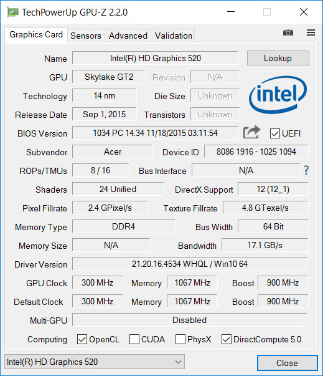Click the BIOS export share icon
The height and width of the screenshot is (376, 323).
click(251, 132)
